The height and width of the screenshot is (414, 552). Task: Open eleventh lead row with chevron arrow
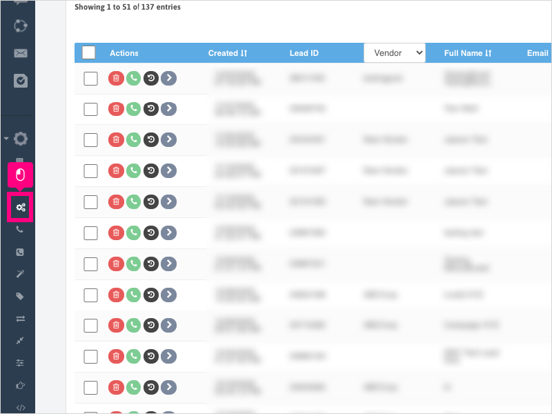168,387
